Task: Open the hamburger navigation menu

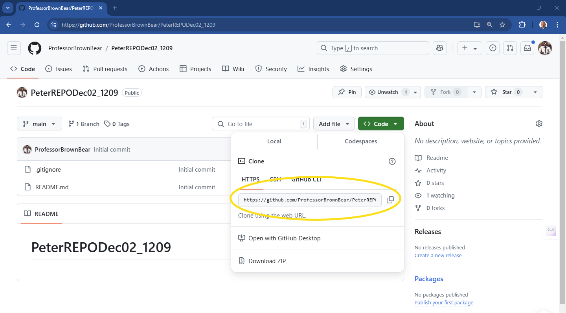Action: pos(14,48)
